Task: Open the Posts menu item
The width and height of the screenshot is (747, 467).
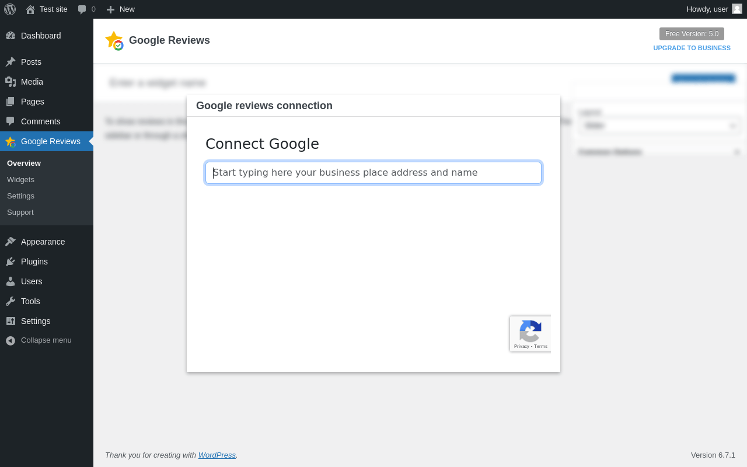Action: point(47,62)
